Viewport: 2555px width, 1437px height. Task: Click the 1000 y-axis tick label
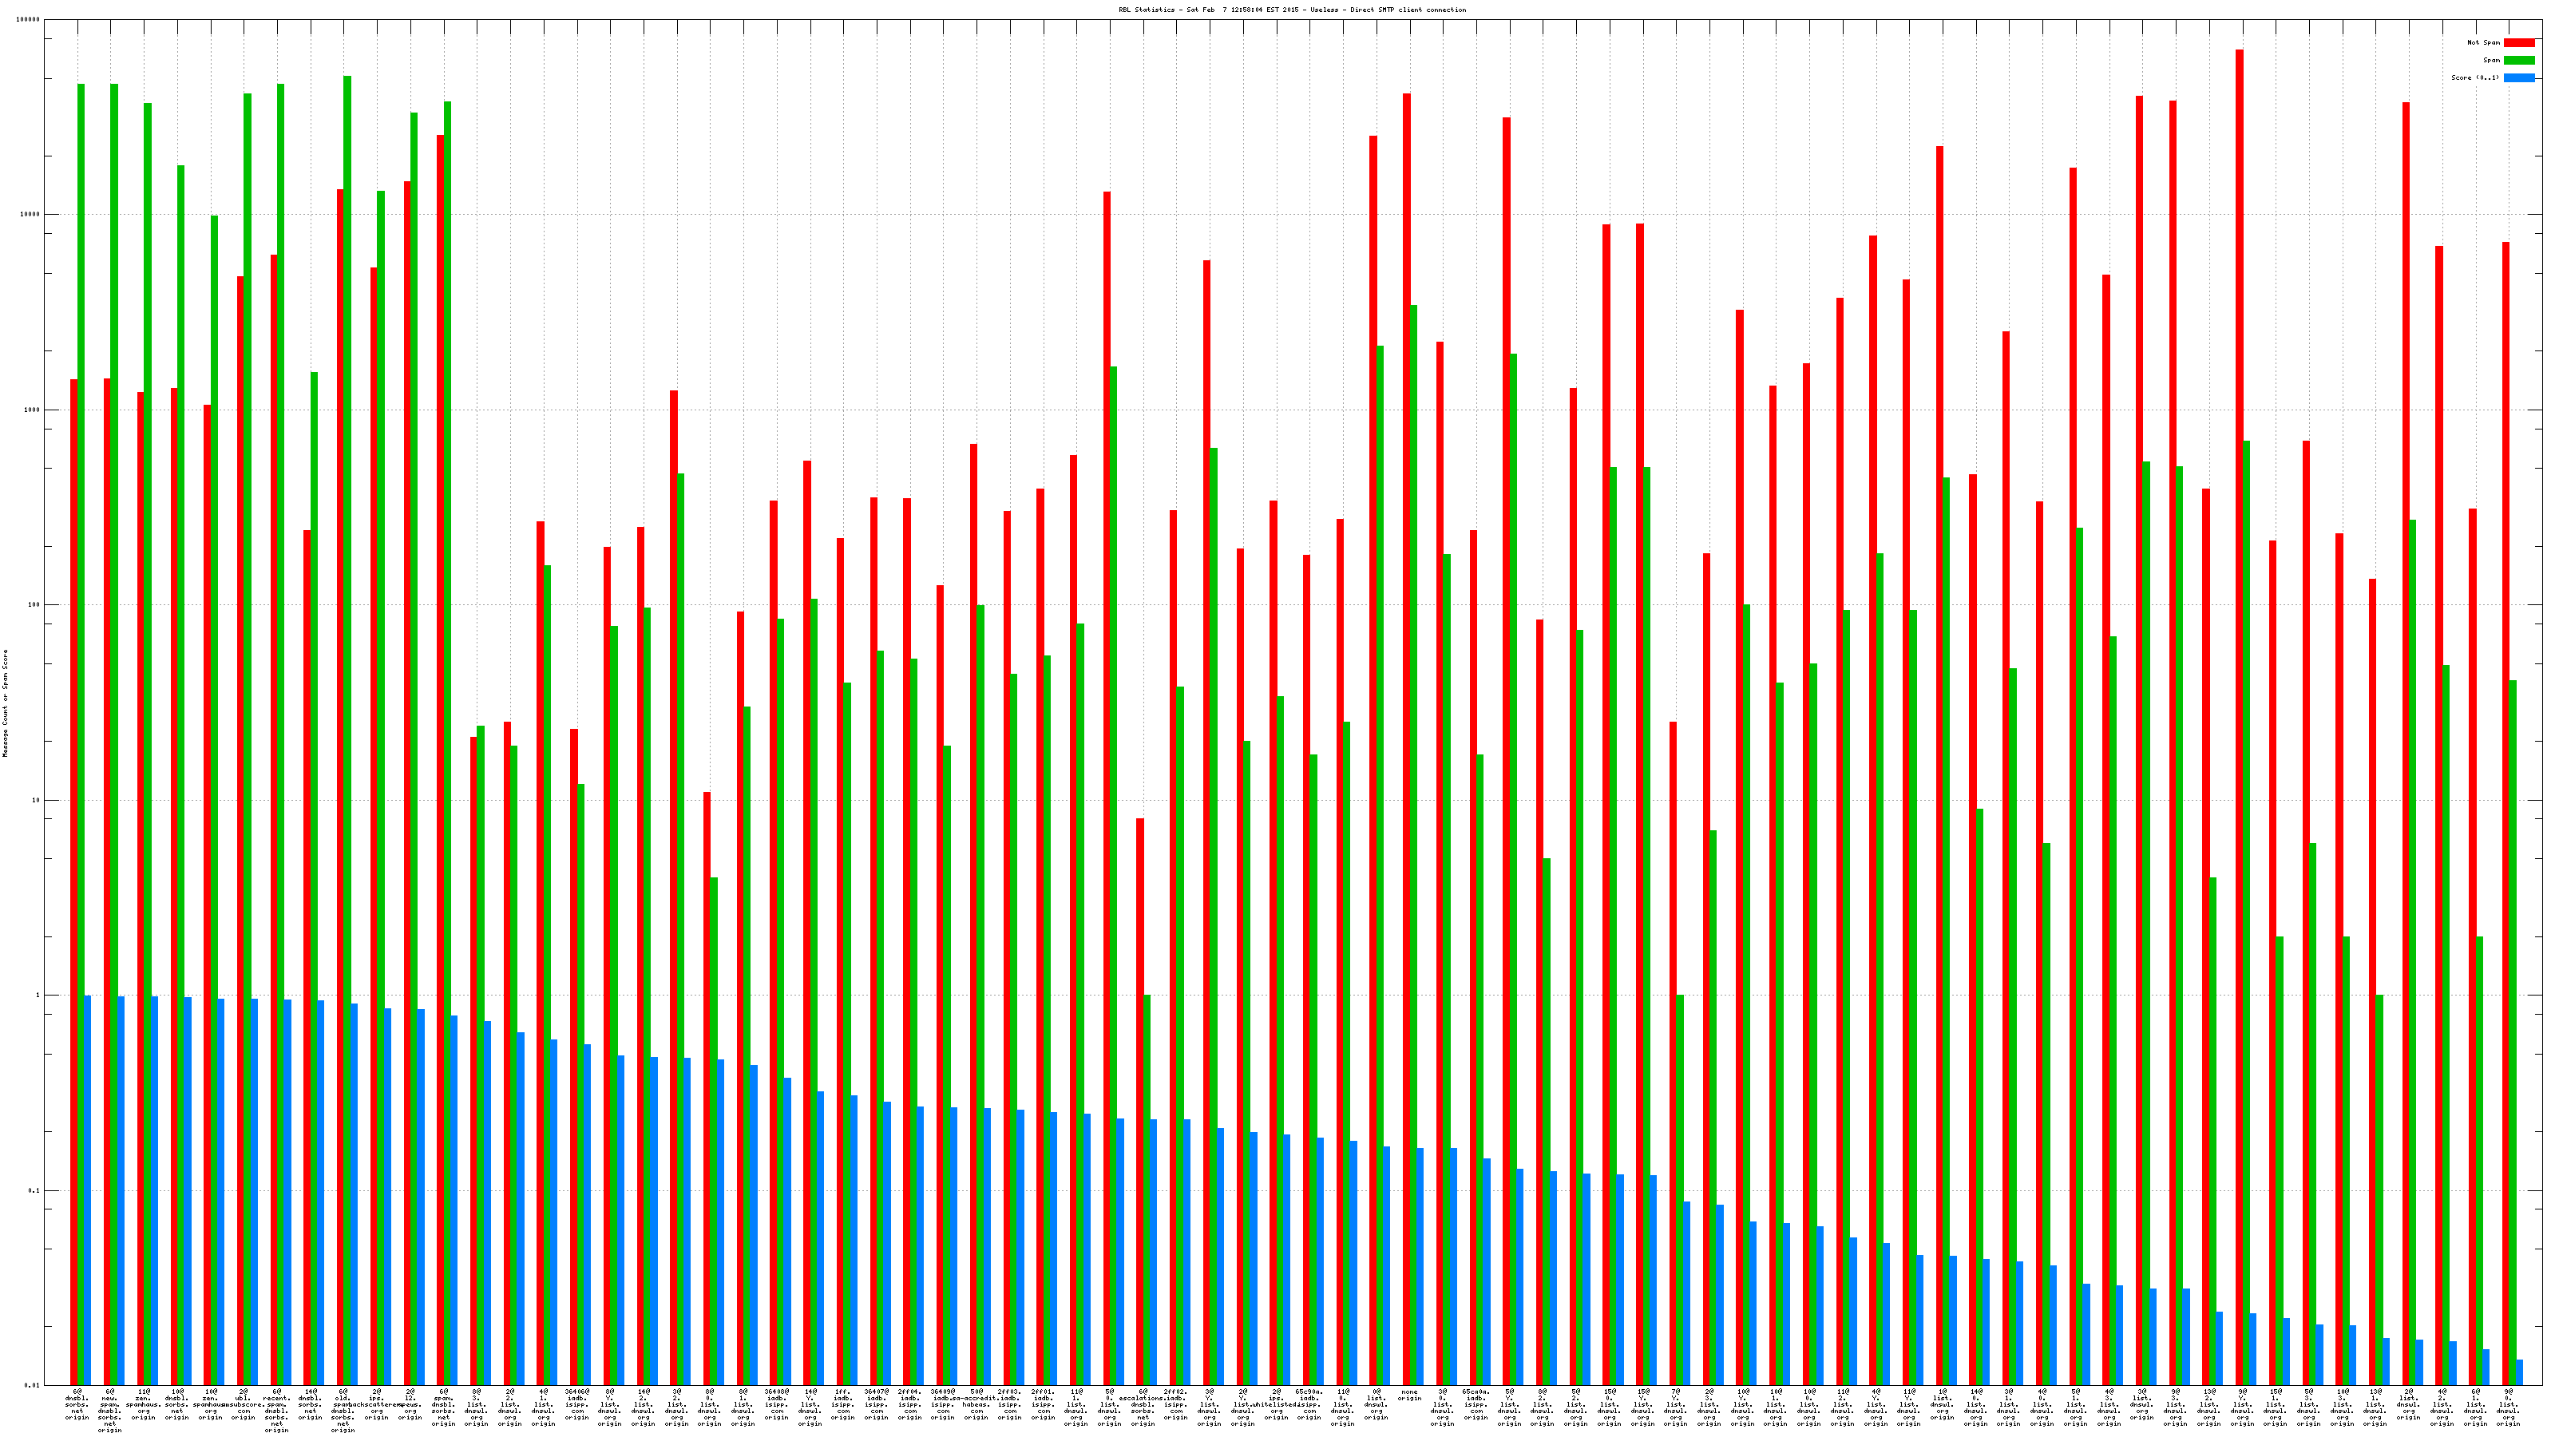pyautogui.click(x=33, y=410)
